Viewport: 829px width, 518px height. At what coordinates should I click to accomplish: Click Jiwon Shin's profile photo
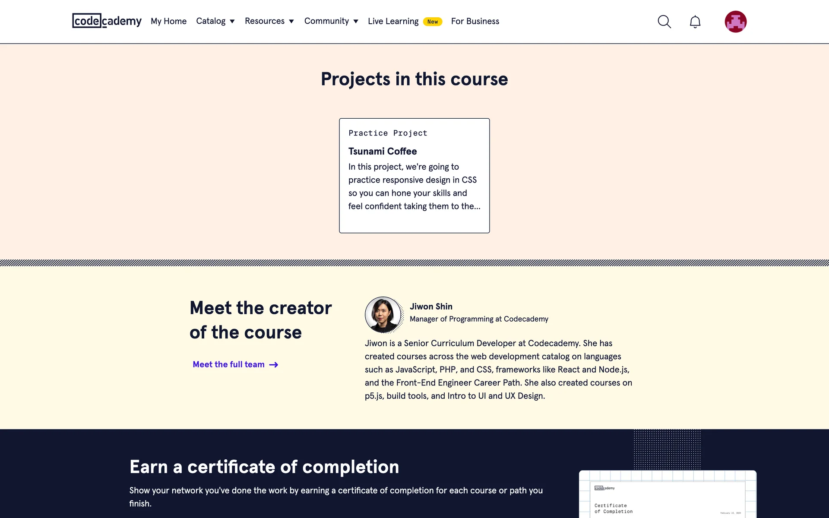point(383,315)
